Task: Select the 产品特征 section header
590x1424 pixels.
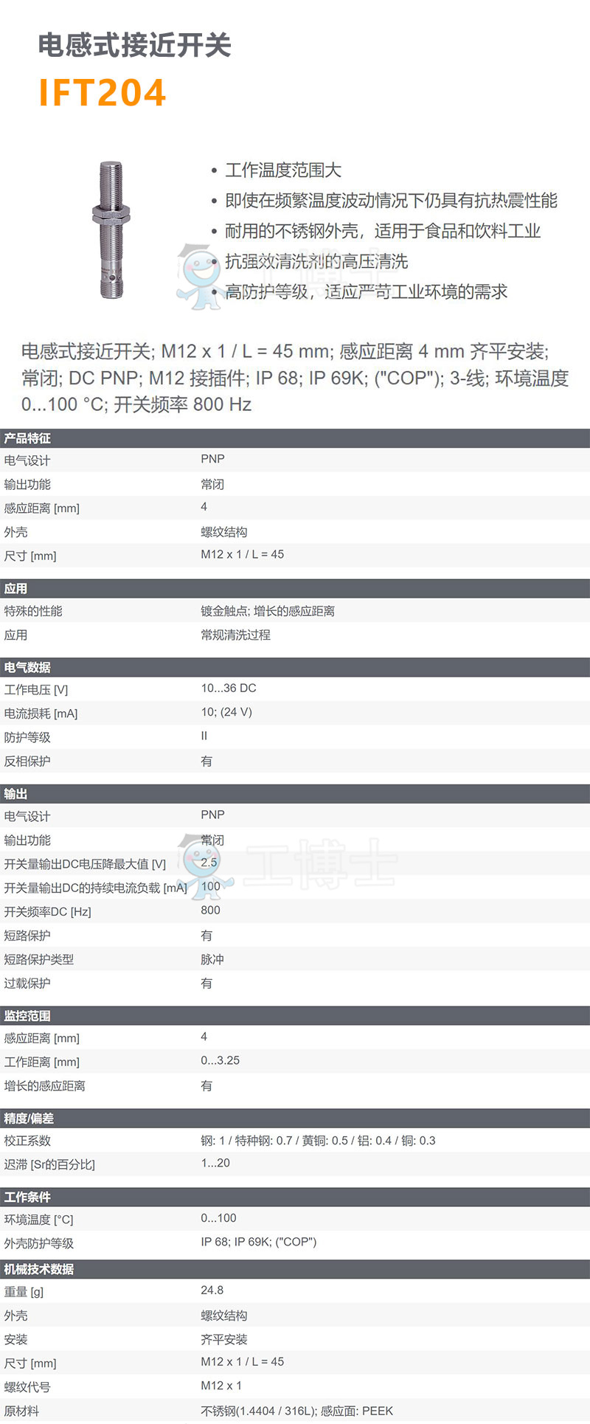Action: coord(27,438)
